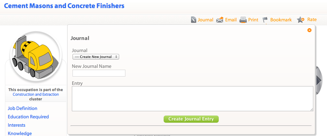Go to the Job Definition section
327x136 pixels.
point(22,108)
